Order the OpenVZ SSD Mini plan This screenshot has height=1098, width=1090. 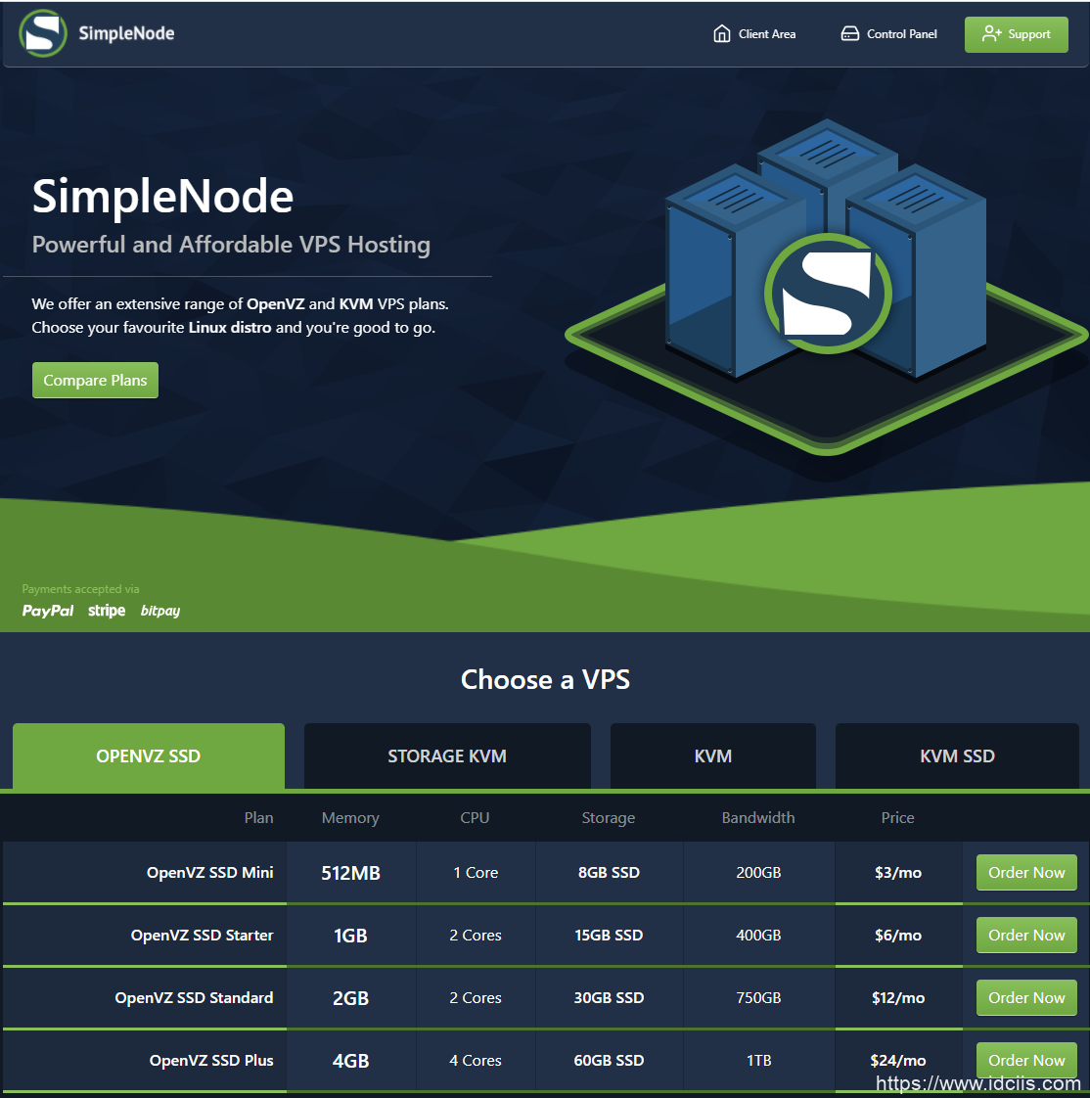click(1025, 872)
